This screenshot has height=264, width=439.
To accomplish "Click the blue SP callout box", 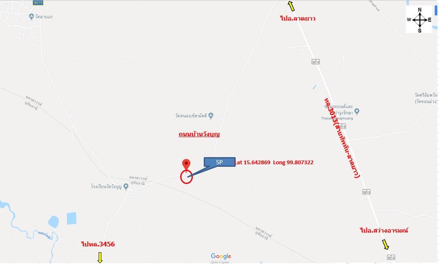I will (x=219, y=162).
